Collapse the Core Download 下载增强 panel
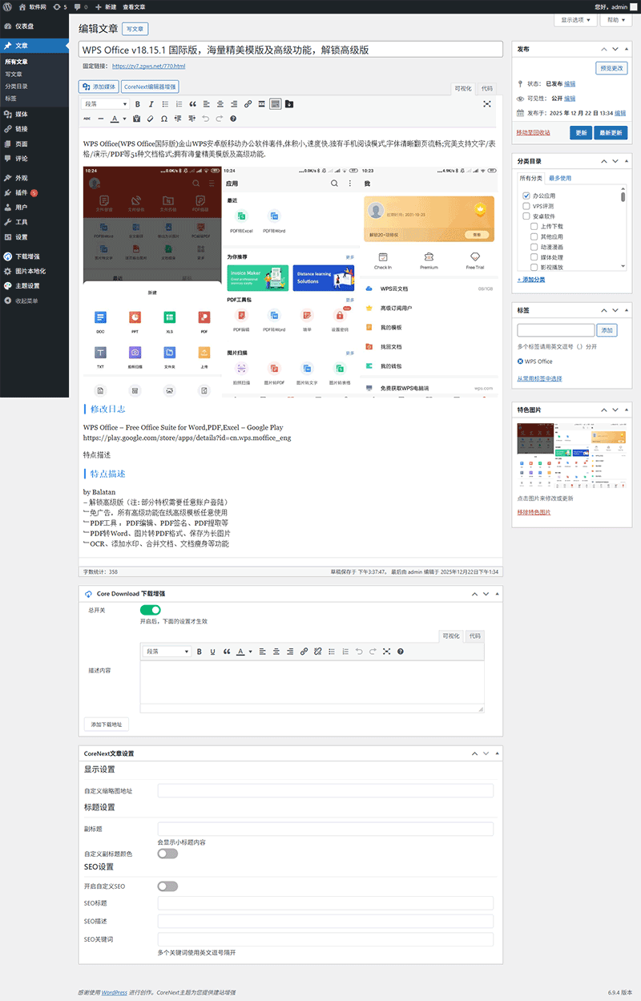The image size is (641, 1001). tap(496, 594)
